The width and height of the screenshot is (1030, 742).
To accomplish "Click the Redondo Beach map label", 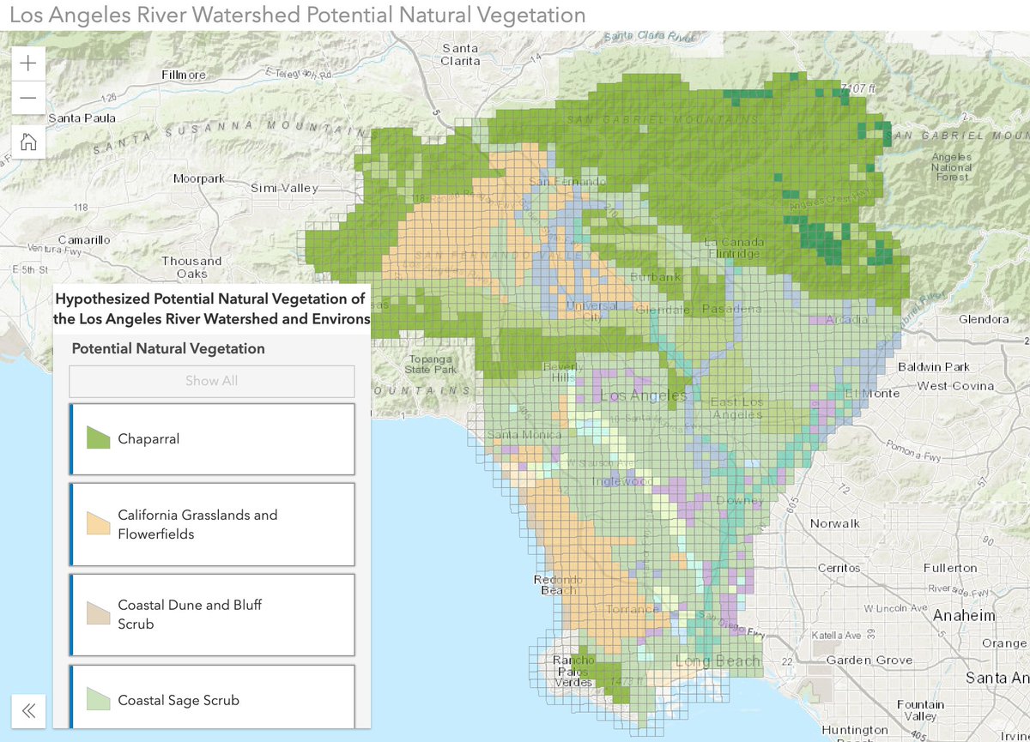I will tap(558, 586).
